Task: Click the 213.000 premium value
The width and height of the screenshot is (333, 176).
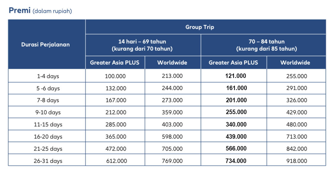Action: (x=172, y=76)
